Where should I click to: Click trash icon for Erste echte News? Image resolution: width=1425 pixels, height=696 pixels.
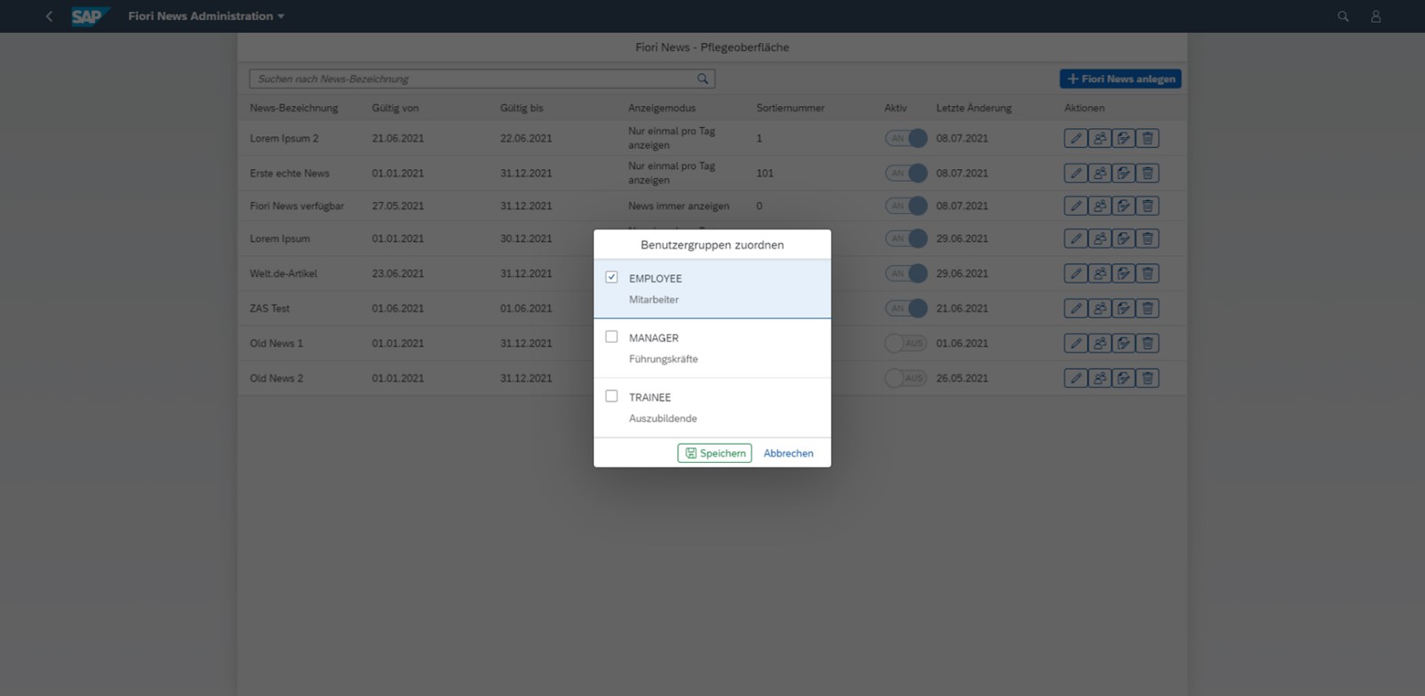pyautogui.click(x=1148, y=173)
